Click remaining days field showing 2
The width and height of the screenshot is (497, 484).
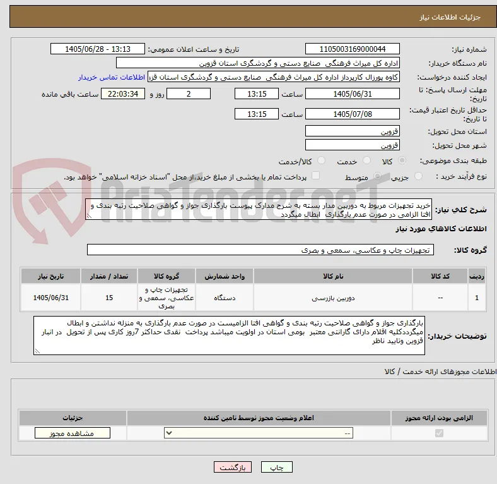click(x=189, y=94)
